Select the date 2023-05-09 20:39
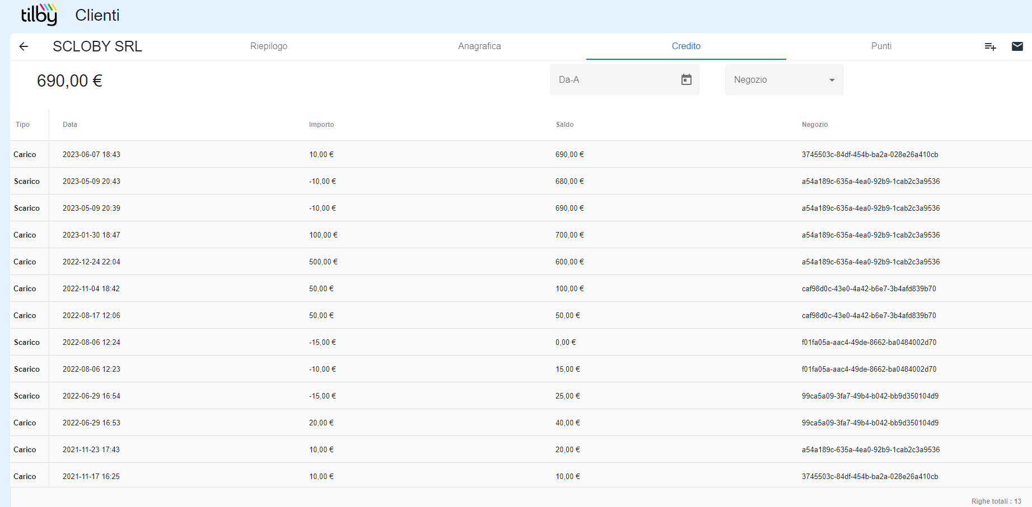This screenshot has width=1032, height=507. click(91, 209)
